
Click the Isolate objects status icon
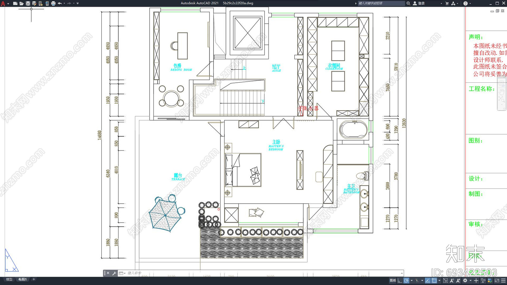[x=483, y=281]
